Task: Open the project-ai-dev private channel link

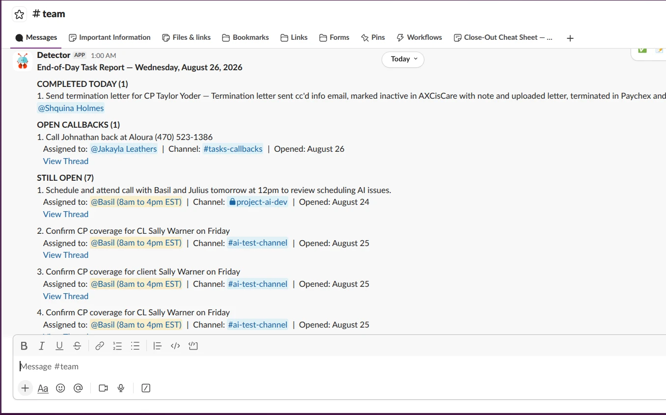Action: click(258, 202)
